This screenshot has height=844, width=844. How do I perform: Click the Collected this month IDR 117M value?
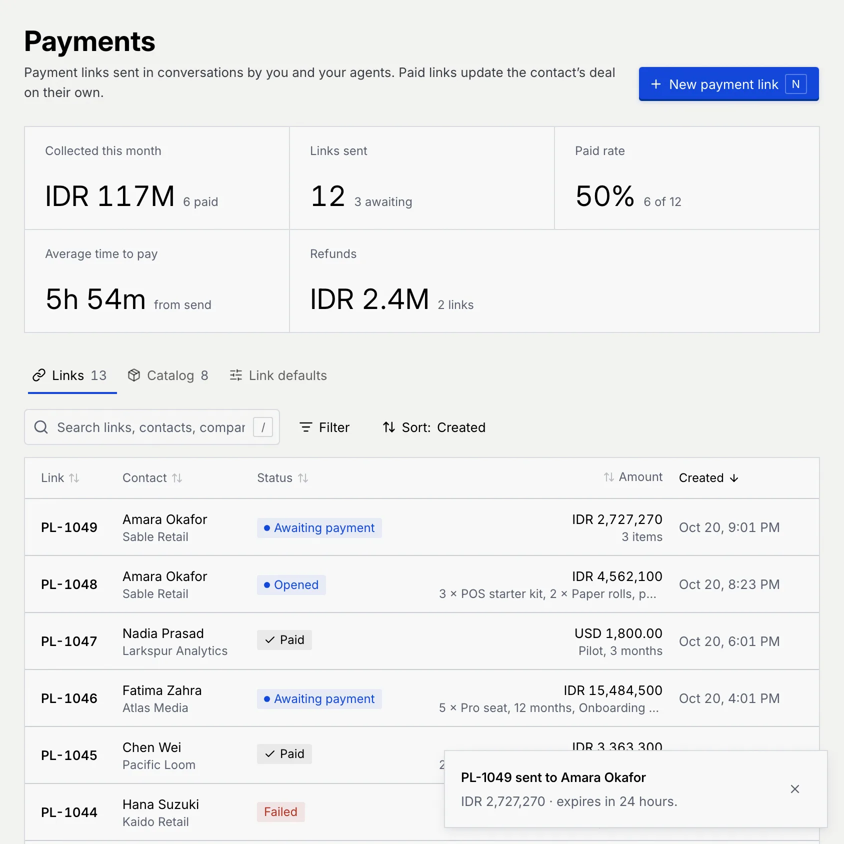click(x=110, y=196)
